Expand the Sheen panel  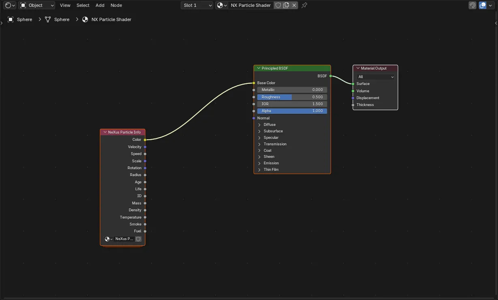259,157
